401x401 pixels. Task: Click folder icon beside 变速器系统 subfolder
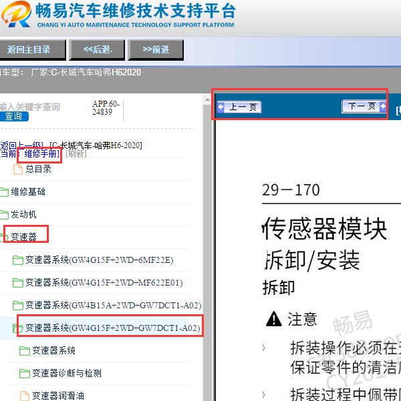(25, 350)
